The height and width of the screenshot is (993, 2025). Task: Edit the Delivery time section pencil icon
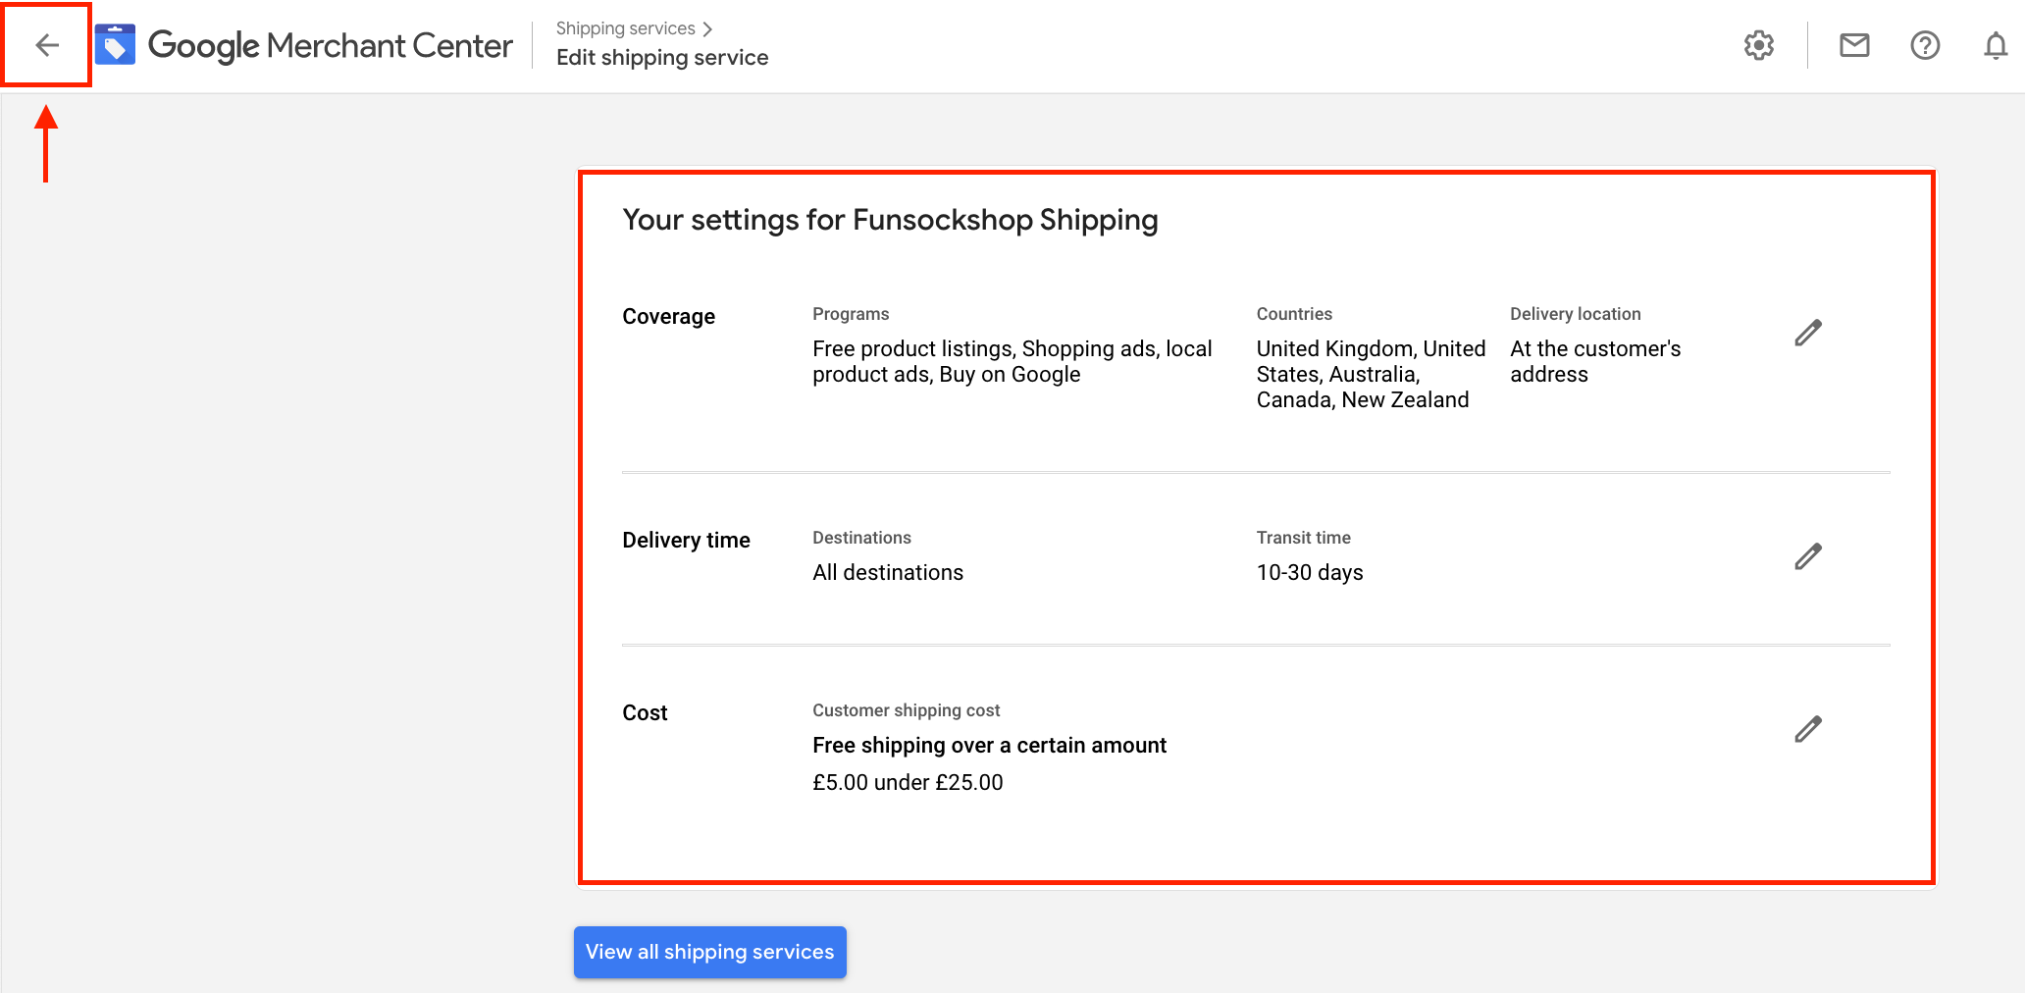point(1808,556)
